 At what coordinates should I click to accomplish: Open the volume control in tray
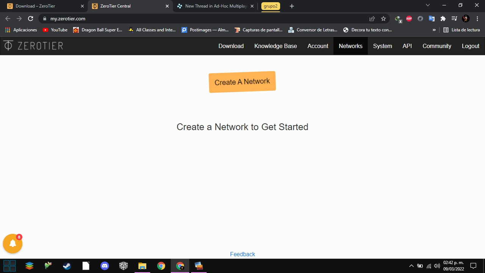437,266
